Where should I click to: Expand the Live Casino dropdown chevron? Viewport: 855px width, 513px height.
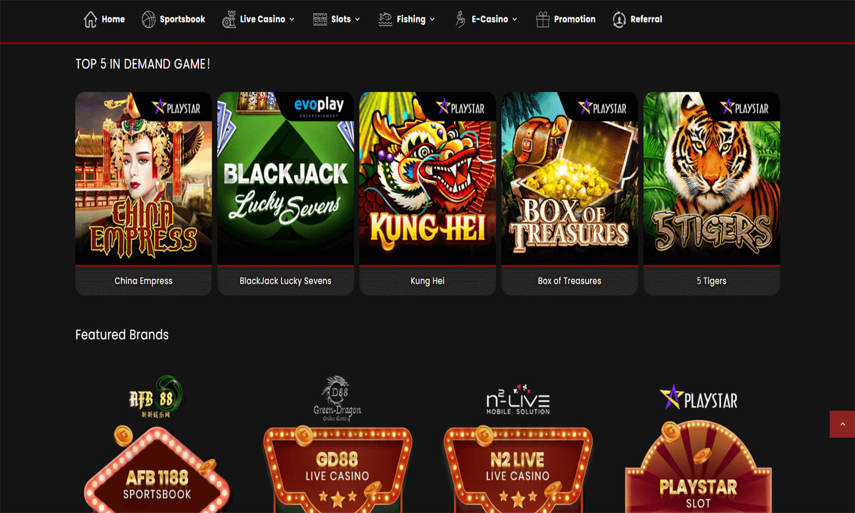pos(292,19)
